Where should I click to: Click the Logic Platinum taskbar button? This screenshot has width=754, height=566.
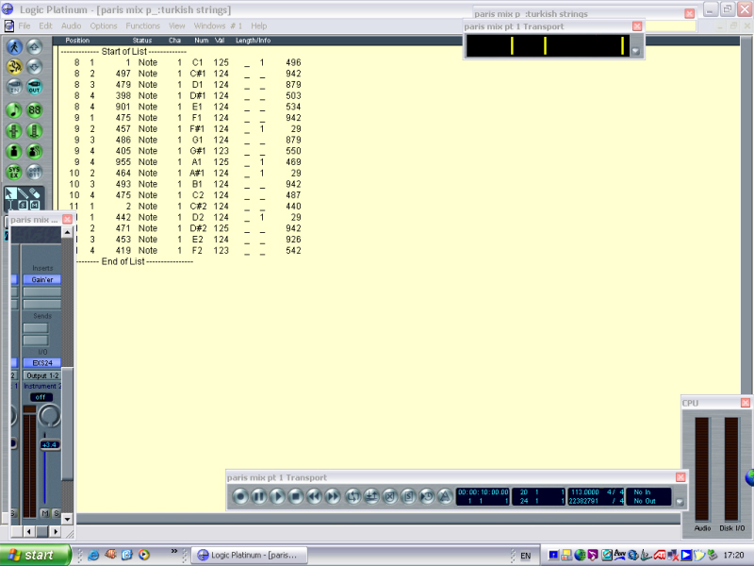tap(249, 556)
